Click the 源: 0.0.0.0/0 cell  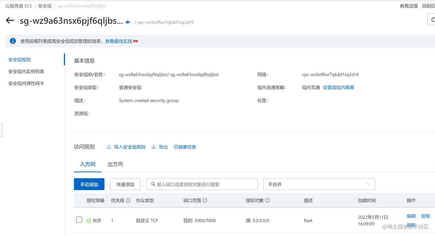coord(257,220)
